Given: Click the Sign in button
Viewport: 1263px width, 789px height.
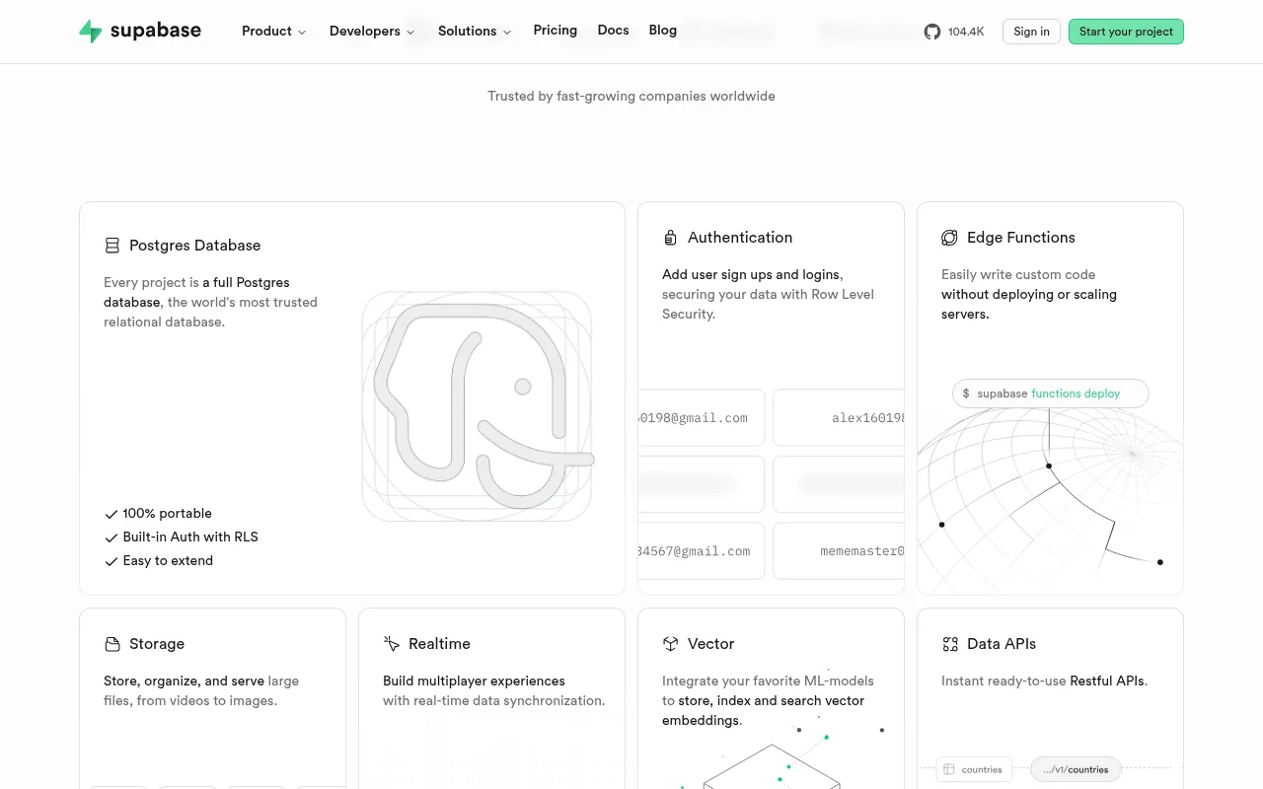Looking at the screenshot, I should 1031,32.
